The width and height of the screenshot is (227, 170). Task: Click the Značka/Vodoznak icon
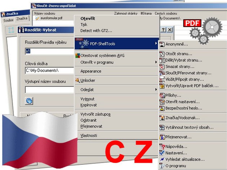point(162,118)
